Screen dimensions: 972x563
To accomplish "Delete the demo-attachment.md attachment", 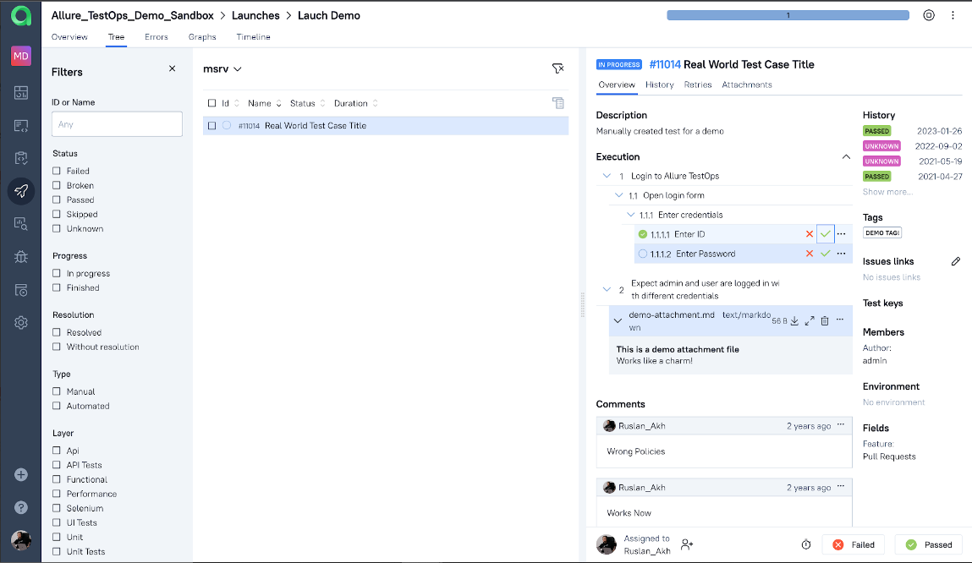I will coord(825,320).
